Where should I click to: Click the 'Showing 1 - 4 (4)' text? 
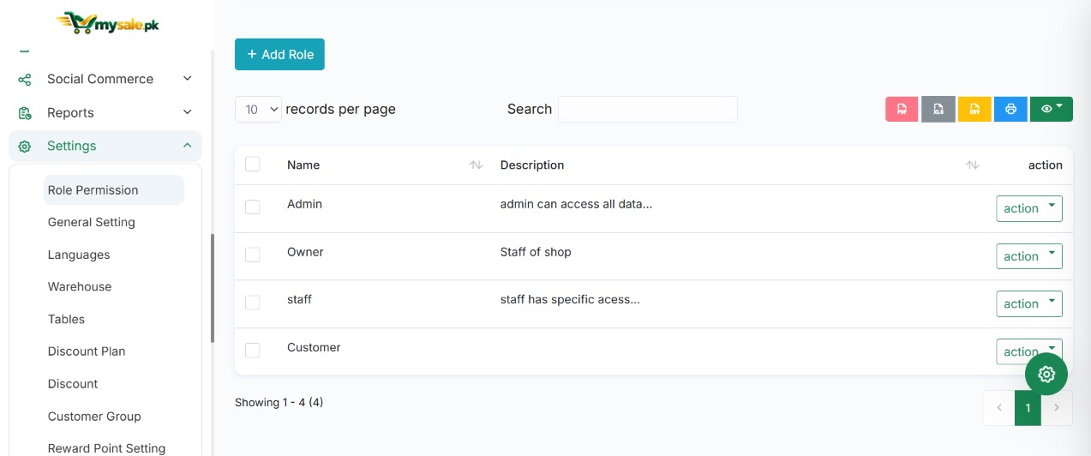tap(279, 402)
